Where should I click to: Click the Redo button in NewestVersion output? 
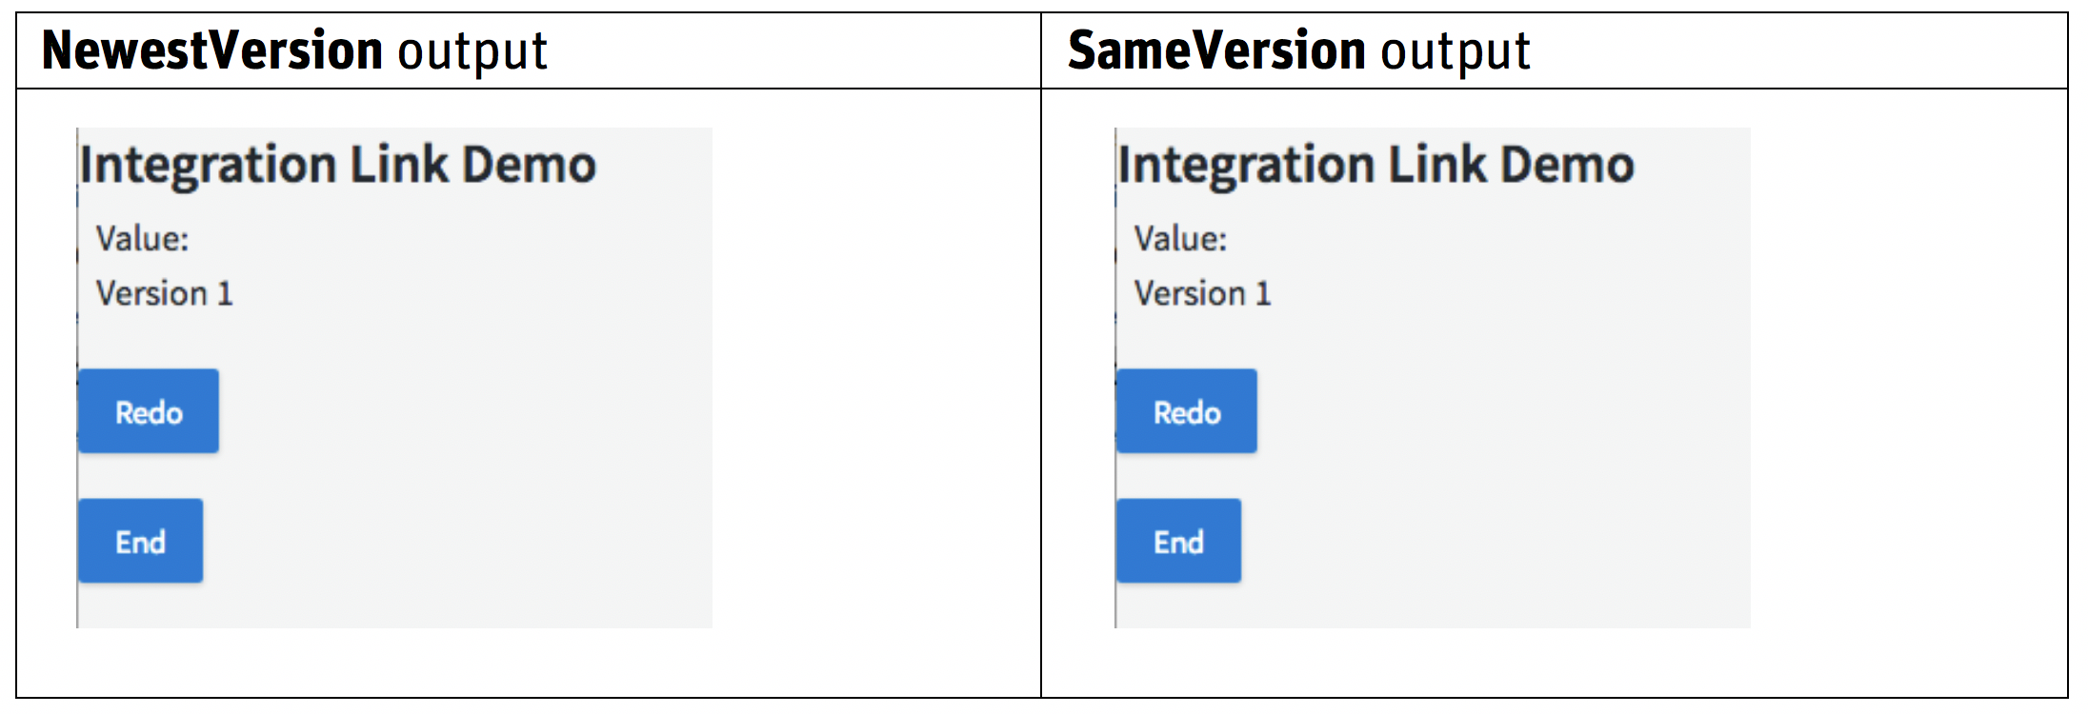pos(148,410)
